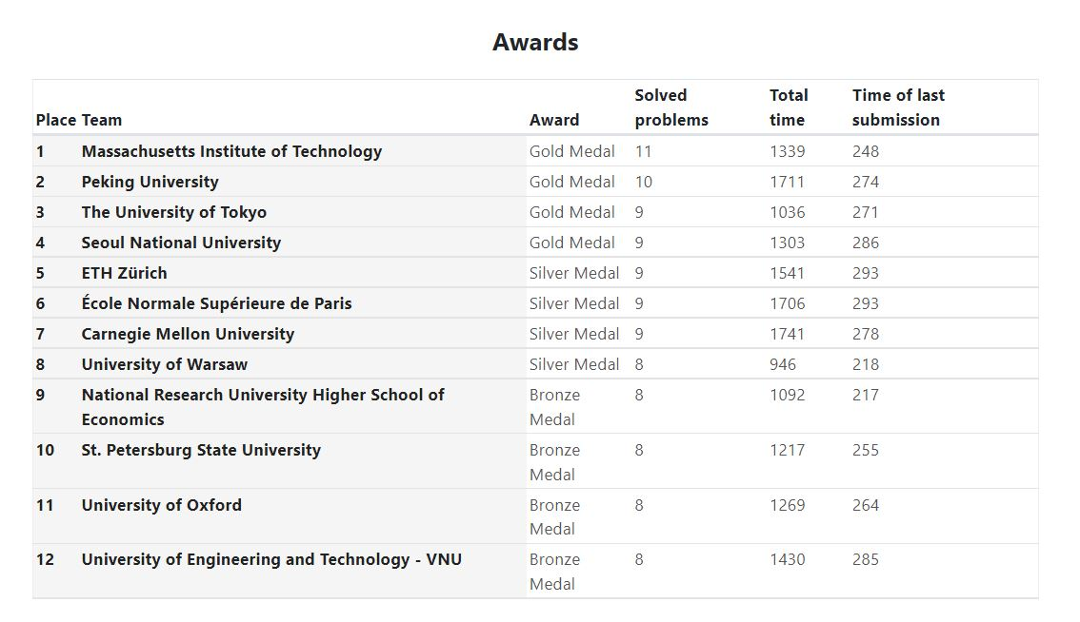Select University of Warsaw team
This screenshot has width=1080, height=622.
(x=164, y=364)
